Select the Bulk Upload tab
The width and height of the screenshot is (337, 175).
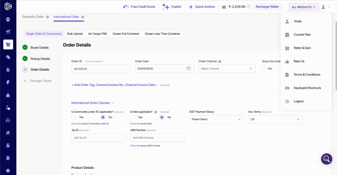tap(75, 34)
